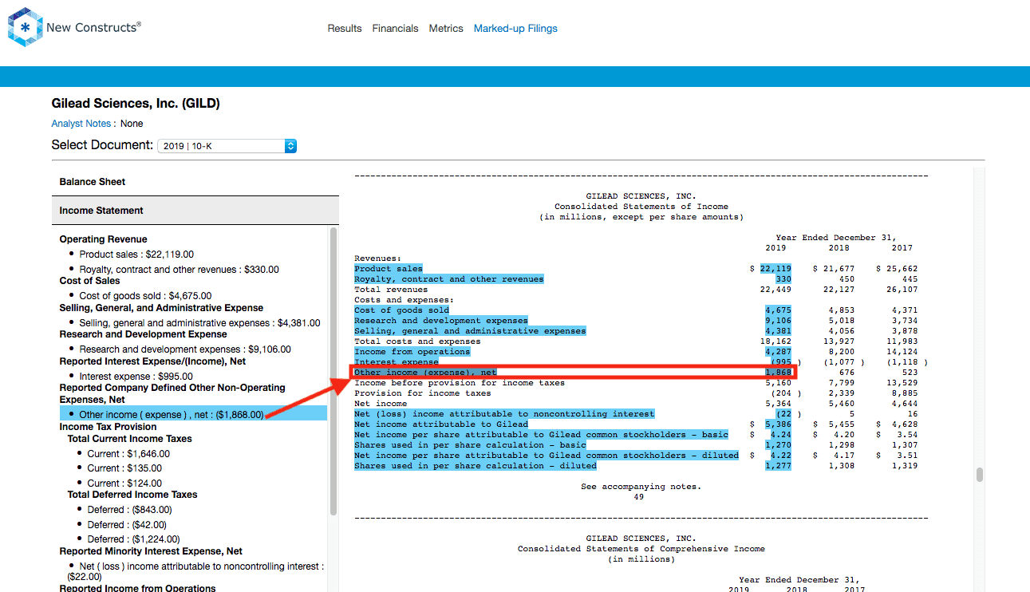Click the highlighted 22,119 value
This screenshot has width=1030, height=592.
775,269
